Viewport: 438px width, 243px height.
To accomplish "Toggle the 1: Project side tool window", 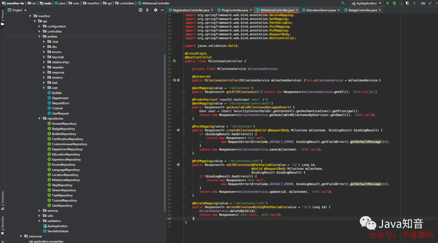I will [x=2, y=17].
